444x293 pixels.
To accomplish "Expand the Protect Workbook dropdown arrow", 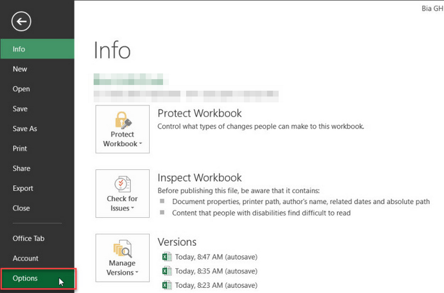I will point(140,143).
